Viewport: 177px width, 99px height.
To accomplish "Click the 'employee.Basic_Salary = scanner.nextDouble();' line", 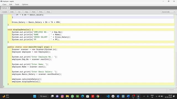I will pos(37,74).
